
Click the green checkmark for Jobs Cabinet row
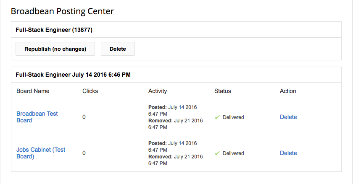click(217, 153)
